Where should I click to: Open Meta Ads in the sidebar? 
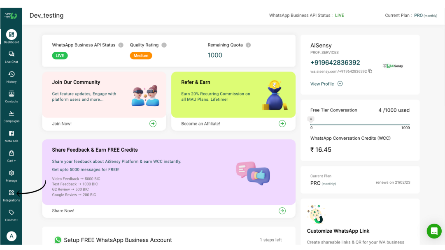[x=11, y=134]
